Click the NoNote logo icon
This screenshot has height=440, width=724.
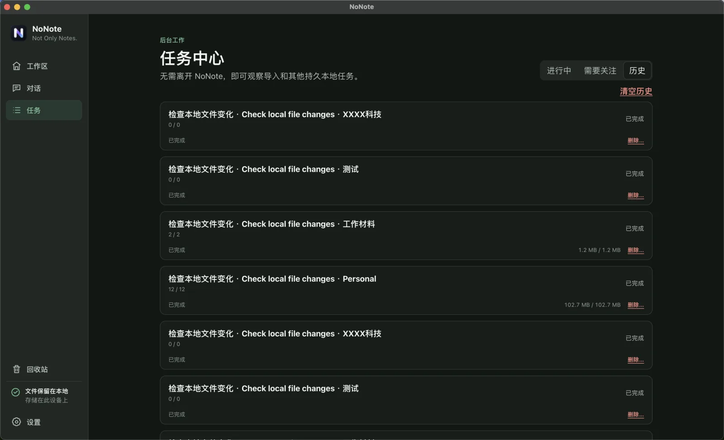tap(19, 33)
